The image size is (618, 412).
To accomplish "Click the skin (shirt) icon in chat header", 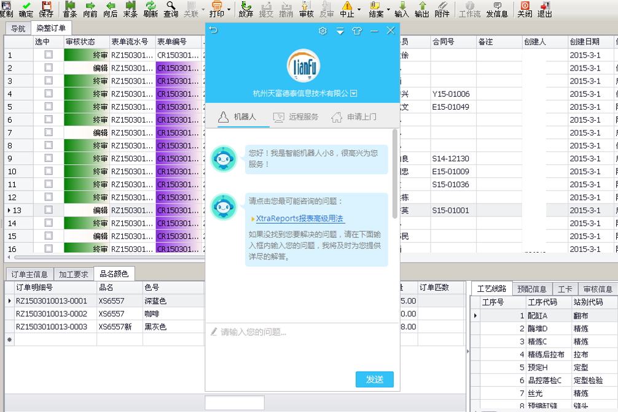I will tap(357, 31).
